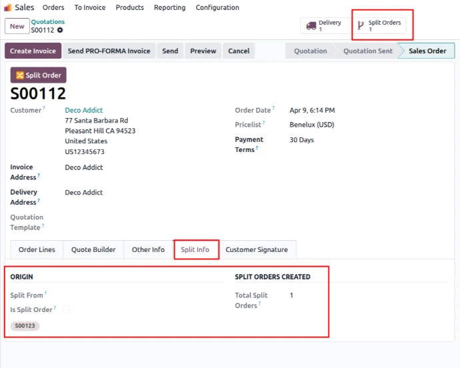
Task: Select the Quotation Sent status stage
Action: pos(367,51)
